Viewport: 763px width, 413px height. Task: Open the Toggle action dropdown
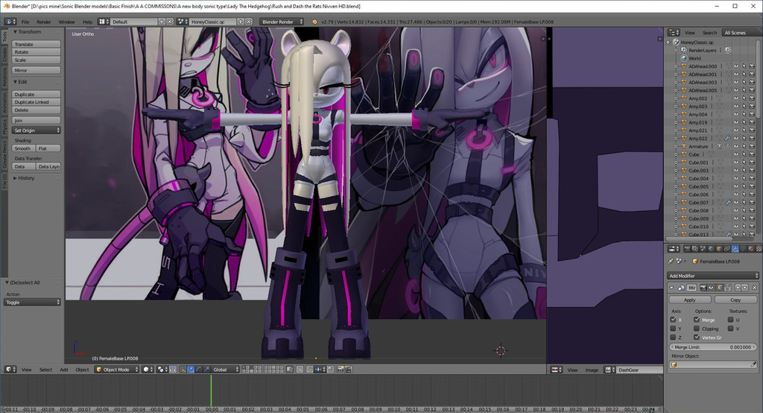click(x=33, y=302)
